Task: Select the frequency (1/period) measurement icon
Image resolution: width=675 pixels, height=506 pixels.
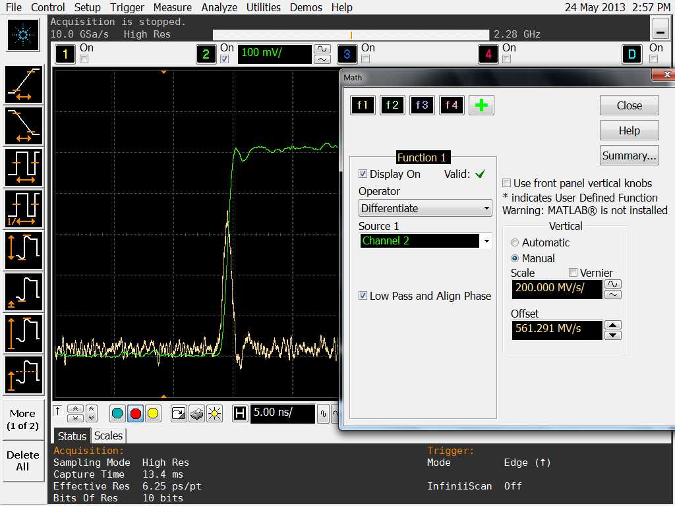Action: [x=24, y=209]
